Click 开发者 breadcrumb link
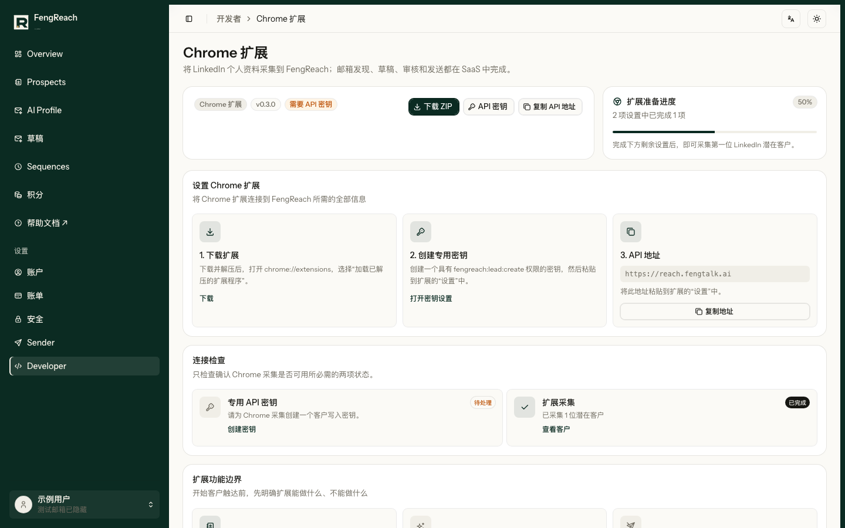 click(228, 19)
